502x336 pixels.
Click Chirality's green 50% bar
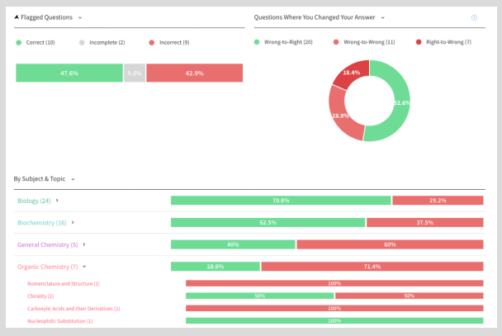coord(259,296)
